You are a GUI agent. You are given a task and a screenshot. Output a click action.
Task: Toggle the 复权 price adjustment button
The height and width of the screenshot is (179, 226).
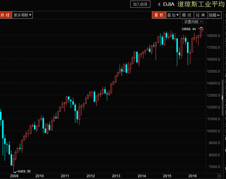coord(159,15)
